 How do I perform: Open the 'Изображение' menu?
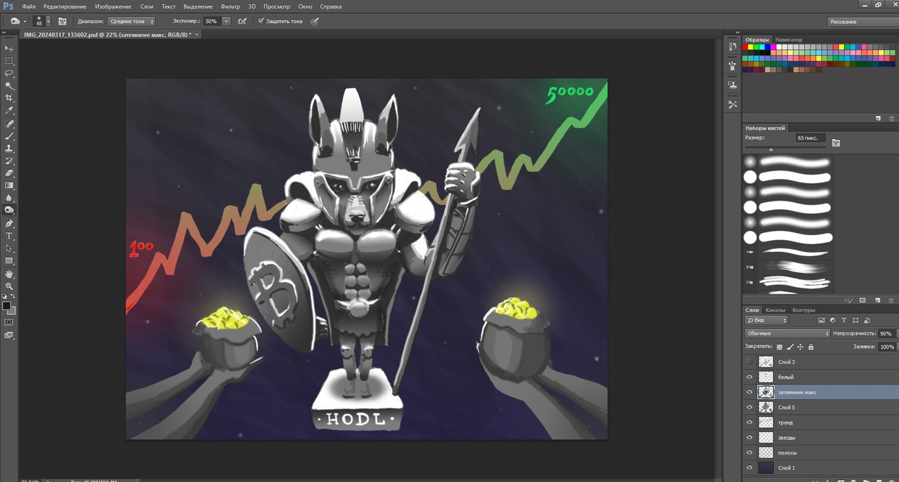[113, 6]
